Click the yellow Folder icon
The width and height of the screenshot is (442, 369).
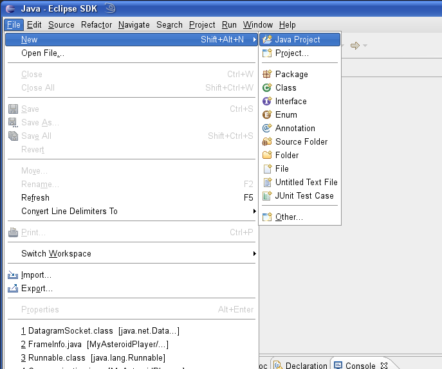pos(267,155)
